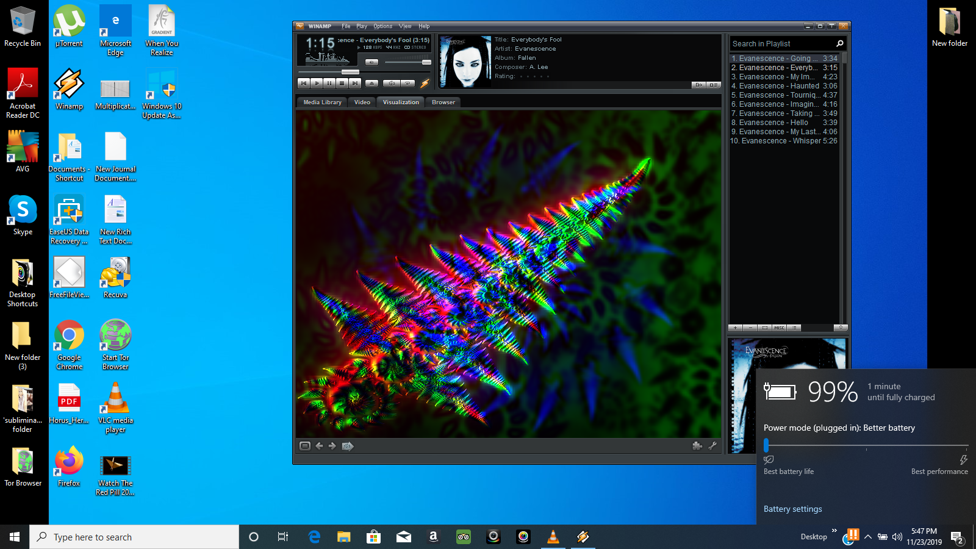Switch to the Video tab
The width and height of the screenshot is (976, 549).
362,102
